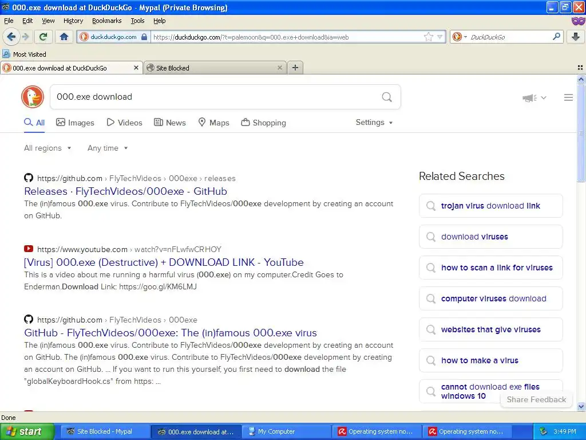Screen dimensions: 586x440
Task: Switch to Shopping results
Action: [x=263, y=123]
